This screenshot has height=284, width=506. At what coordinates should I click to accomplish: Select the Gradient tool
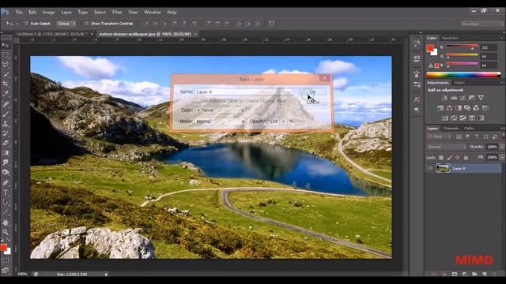pyautogui.click(x=6, y=153)
